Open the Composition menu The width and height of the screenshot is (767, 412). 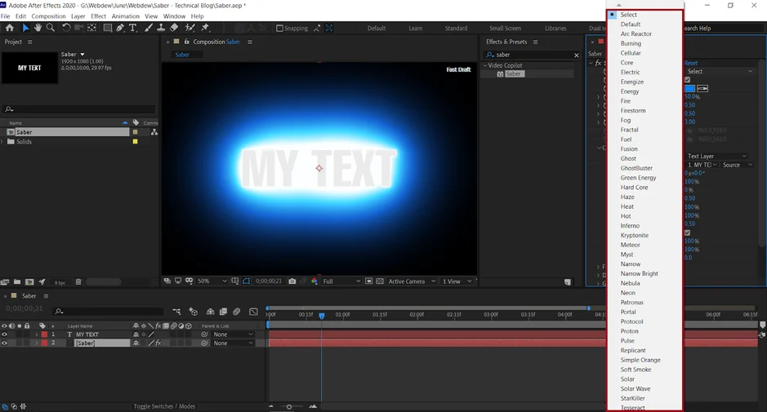48,16
